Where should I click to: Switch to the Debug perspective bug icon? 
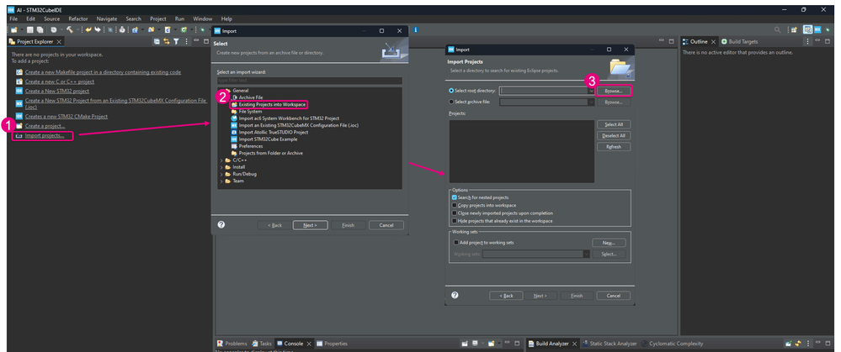tap(828, 30)
